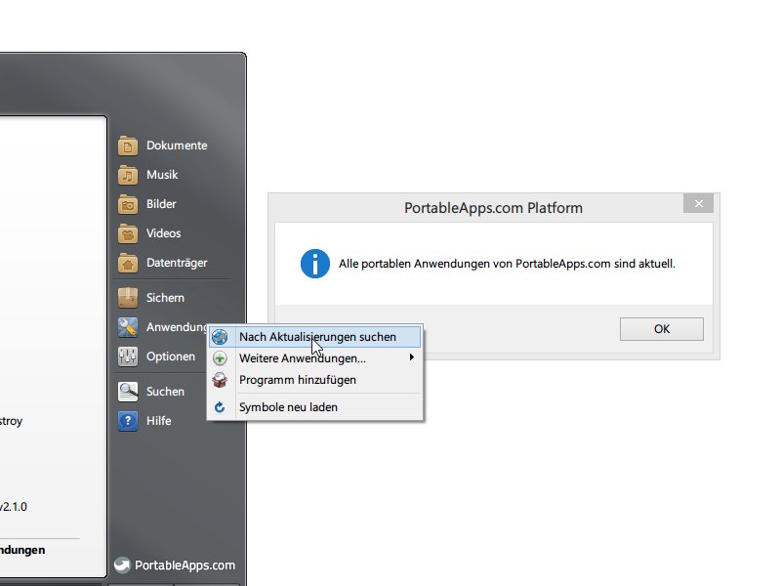Open the Datenträger entry label
781x586 pixels.
177,263
